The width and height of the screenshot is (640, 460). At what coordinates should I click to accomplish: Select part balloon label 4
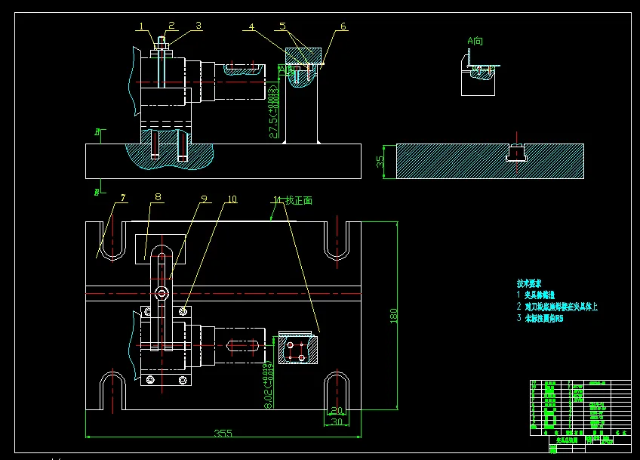click(x=252, y=26)
